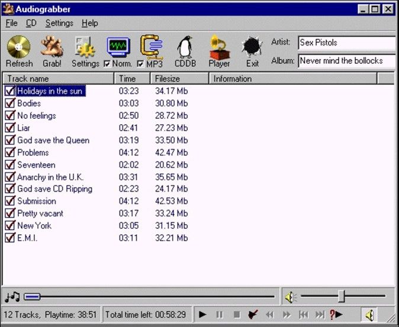
Task: Click the Exit hole icon
Action: coord(253,47)
